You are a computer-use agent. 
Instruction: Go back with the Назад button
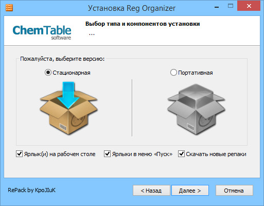coord(151,191)
